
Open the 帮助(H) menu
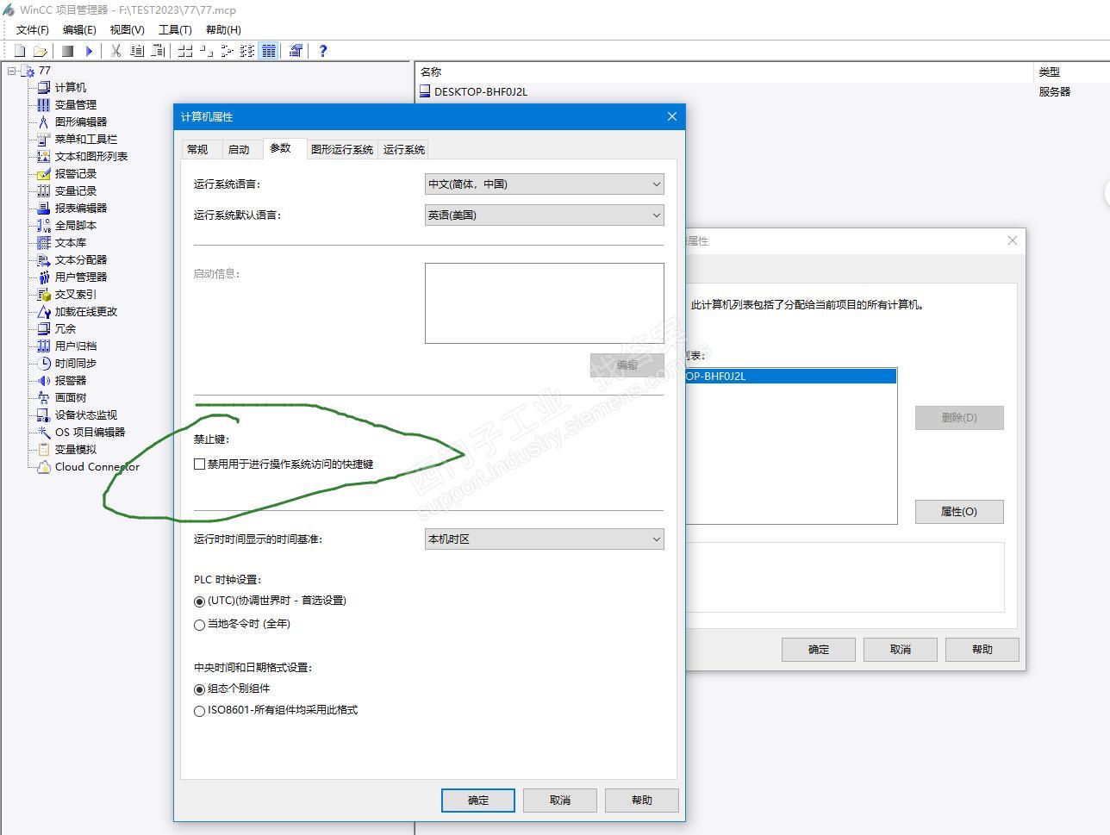point(223,29)
